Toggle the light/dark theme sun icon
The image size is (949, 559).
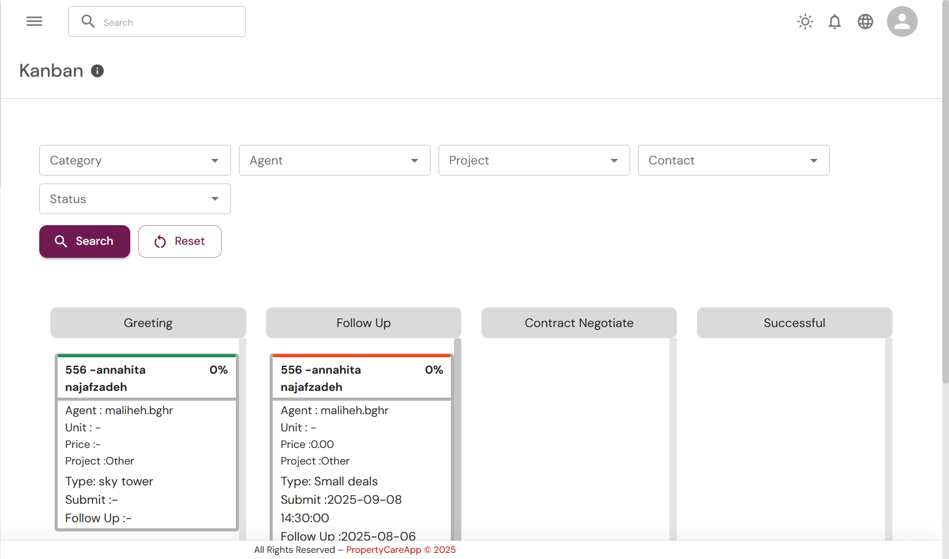coord(805,22)
